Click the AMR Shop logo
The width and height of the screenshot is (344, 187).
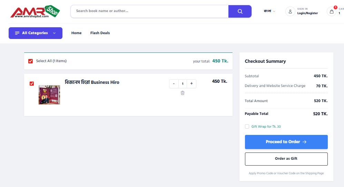(35, 12)
